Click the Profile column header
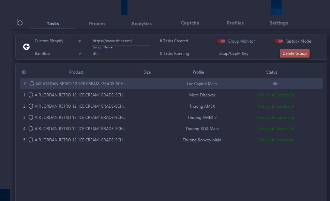Viewport: 330px width, 201px height. [x=198, y=72]
